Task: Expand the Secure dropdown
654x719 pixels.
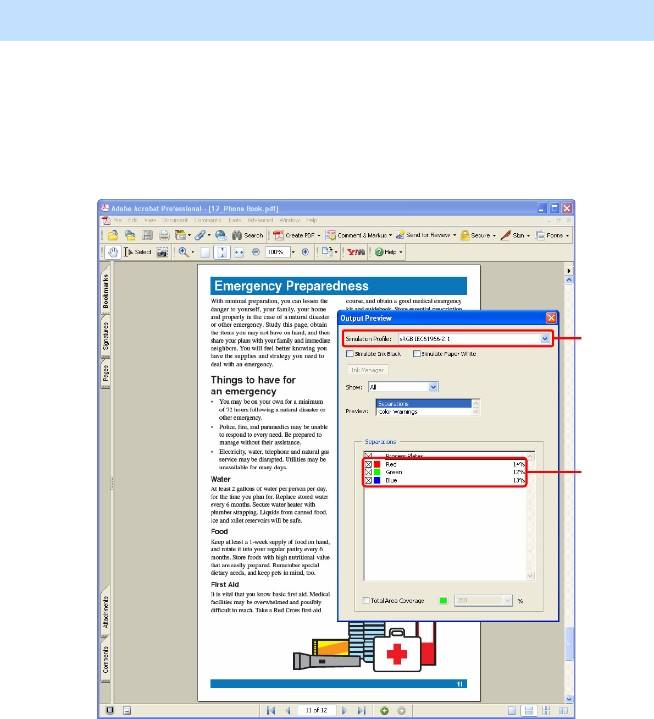Action: 494,235
